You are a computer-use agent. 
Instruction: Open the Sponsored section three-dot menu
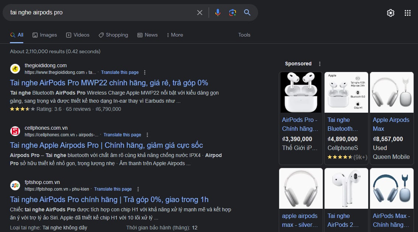[x=320, y=64]
